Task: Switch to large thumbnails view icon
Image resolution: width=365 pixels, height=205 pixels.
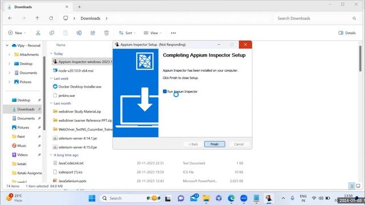Action: click(358, 186)
